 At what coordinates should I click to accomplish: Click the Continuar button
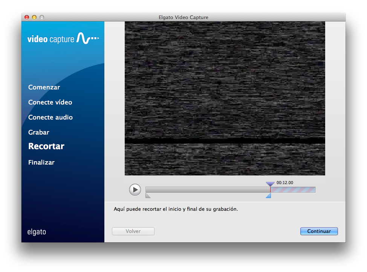pos(319,231)
